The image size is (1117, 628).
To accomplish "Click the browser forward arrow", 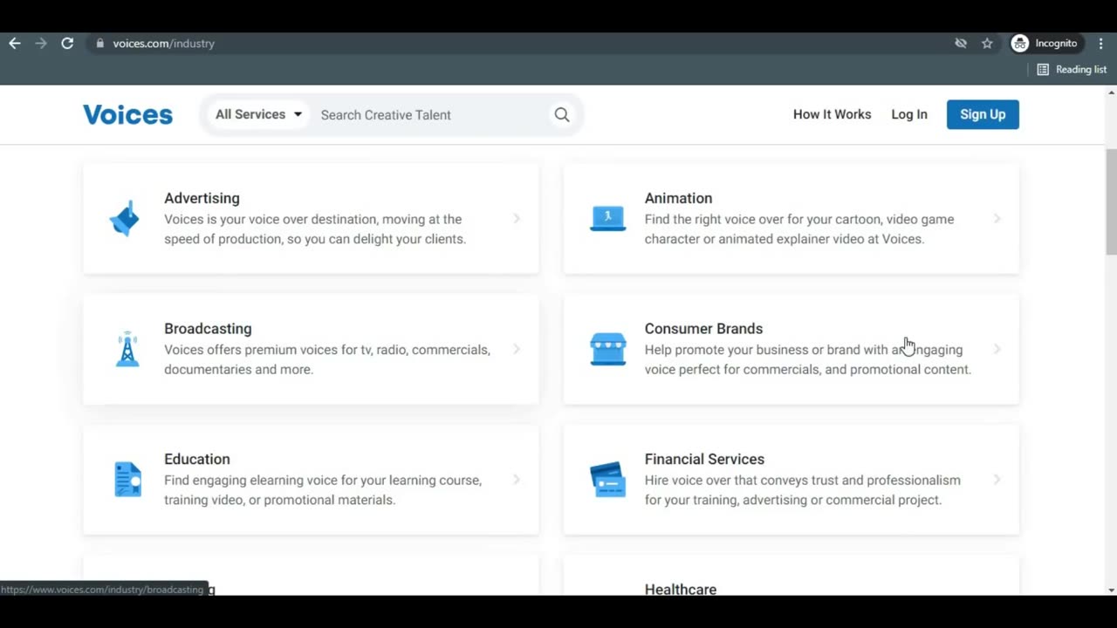I will coord(41,43).
